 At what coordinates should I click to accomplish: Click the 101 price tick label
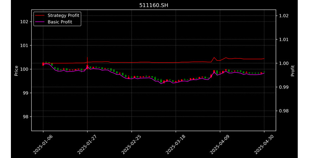pyautogui.click(x=24, y=45)
